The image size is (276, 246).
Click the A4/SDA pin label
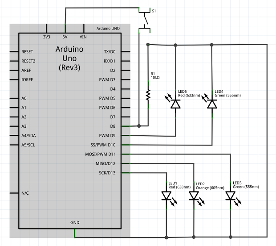point(28,136)
